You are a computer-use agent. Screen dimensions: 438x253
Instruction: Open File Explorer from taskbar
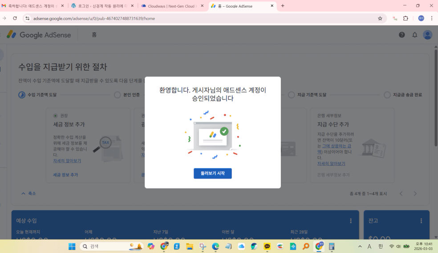pos(190,246)
